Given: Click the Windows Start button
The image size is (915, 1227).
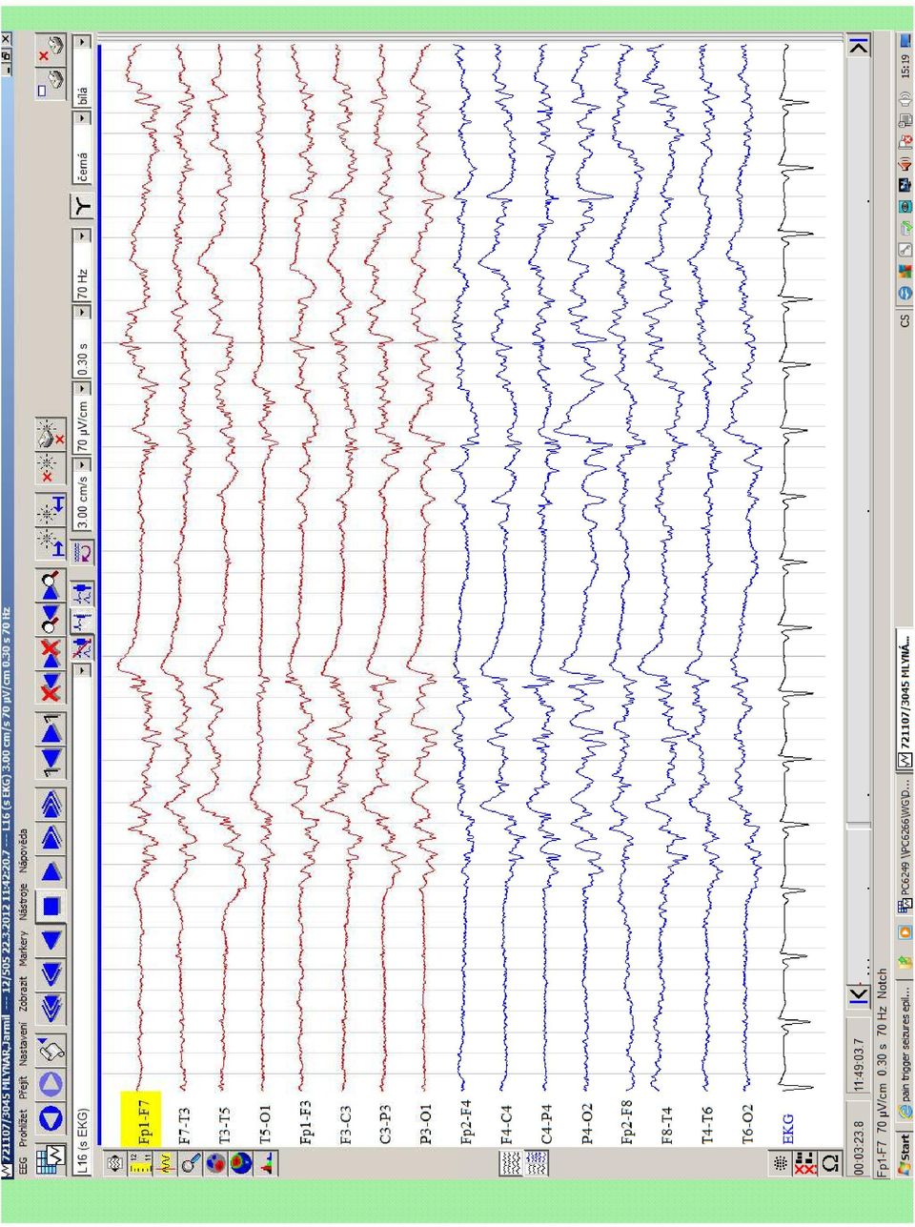Looking at the screenshot, I should click(905, 1155).
